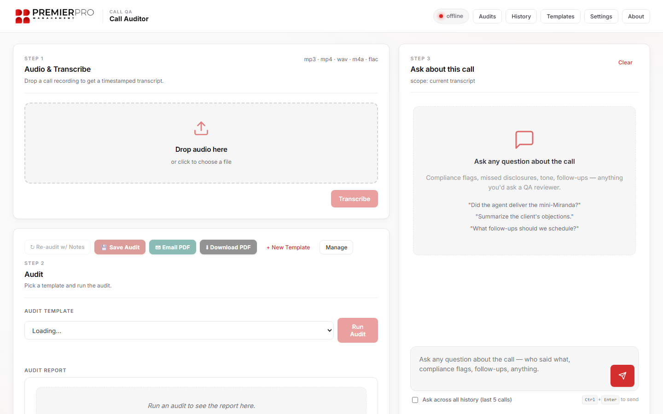Select "Did the agent deliver the mini-Miranda?" suggestion
The image size is (663, 414).
click(524, 205)
